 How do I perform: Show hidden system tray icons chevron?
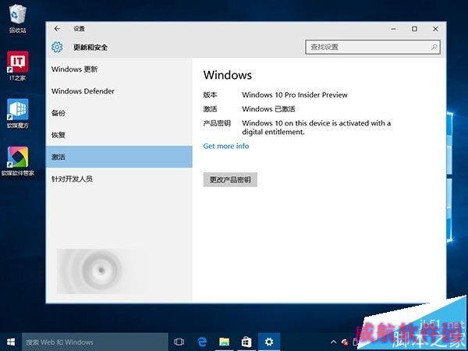[334, 342]
